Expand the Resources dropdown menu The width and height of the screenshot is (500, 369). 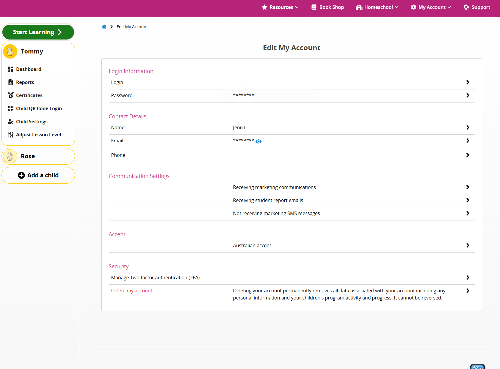point(280,7)
